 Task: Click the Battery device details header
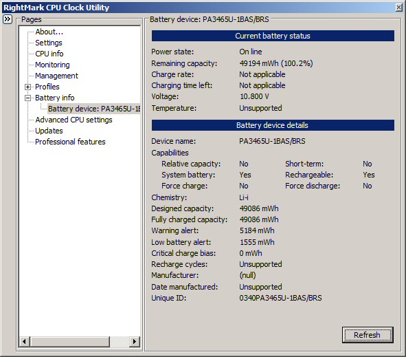click(273, 125)
